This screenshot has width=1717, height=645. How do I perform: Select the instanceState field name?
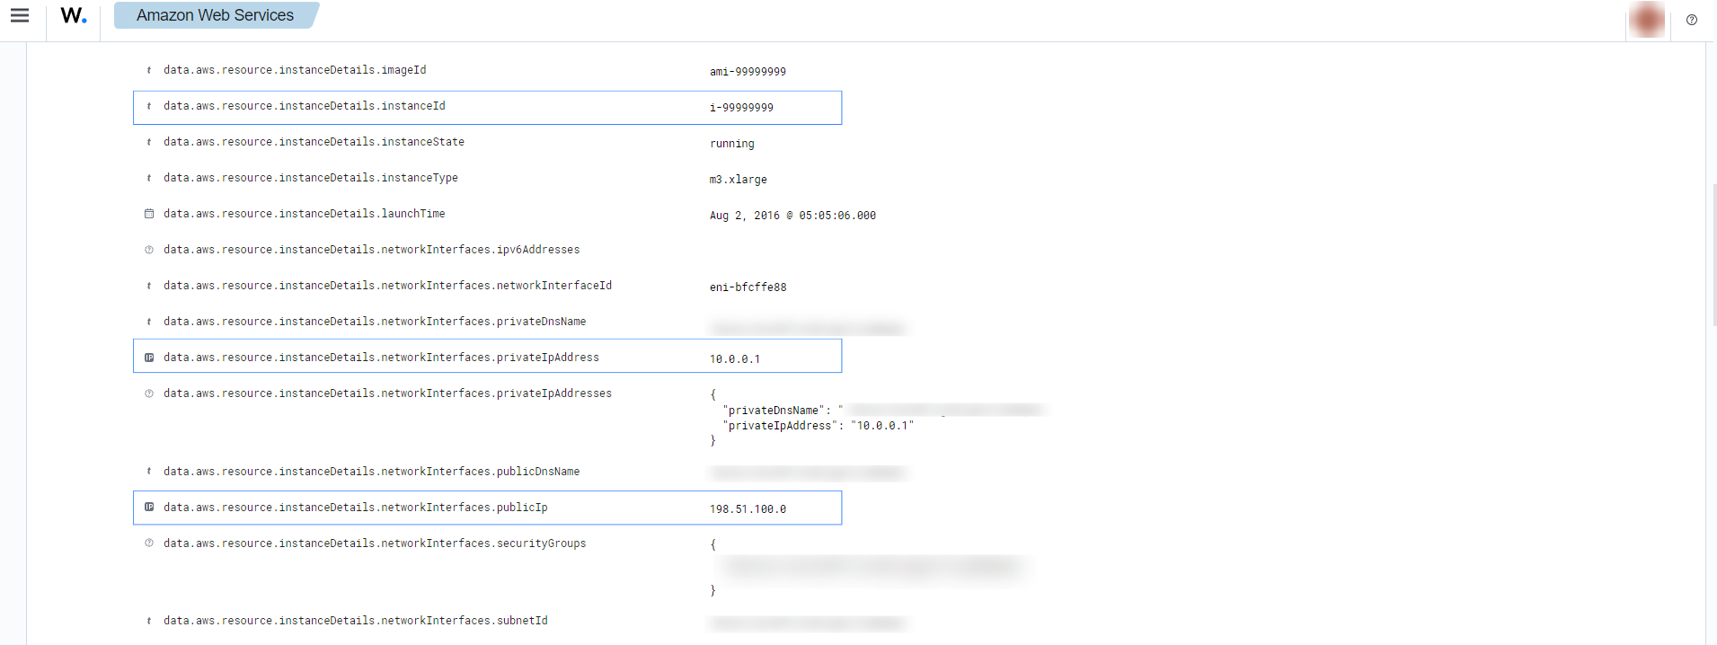tap(314, 142)
